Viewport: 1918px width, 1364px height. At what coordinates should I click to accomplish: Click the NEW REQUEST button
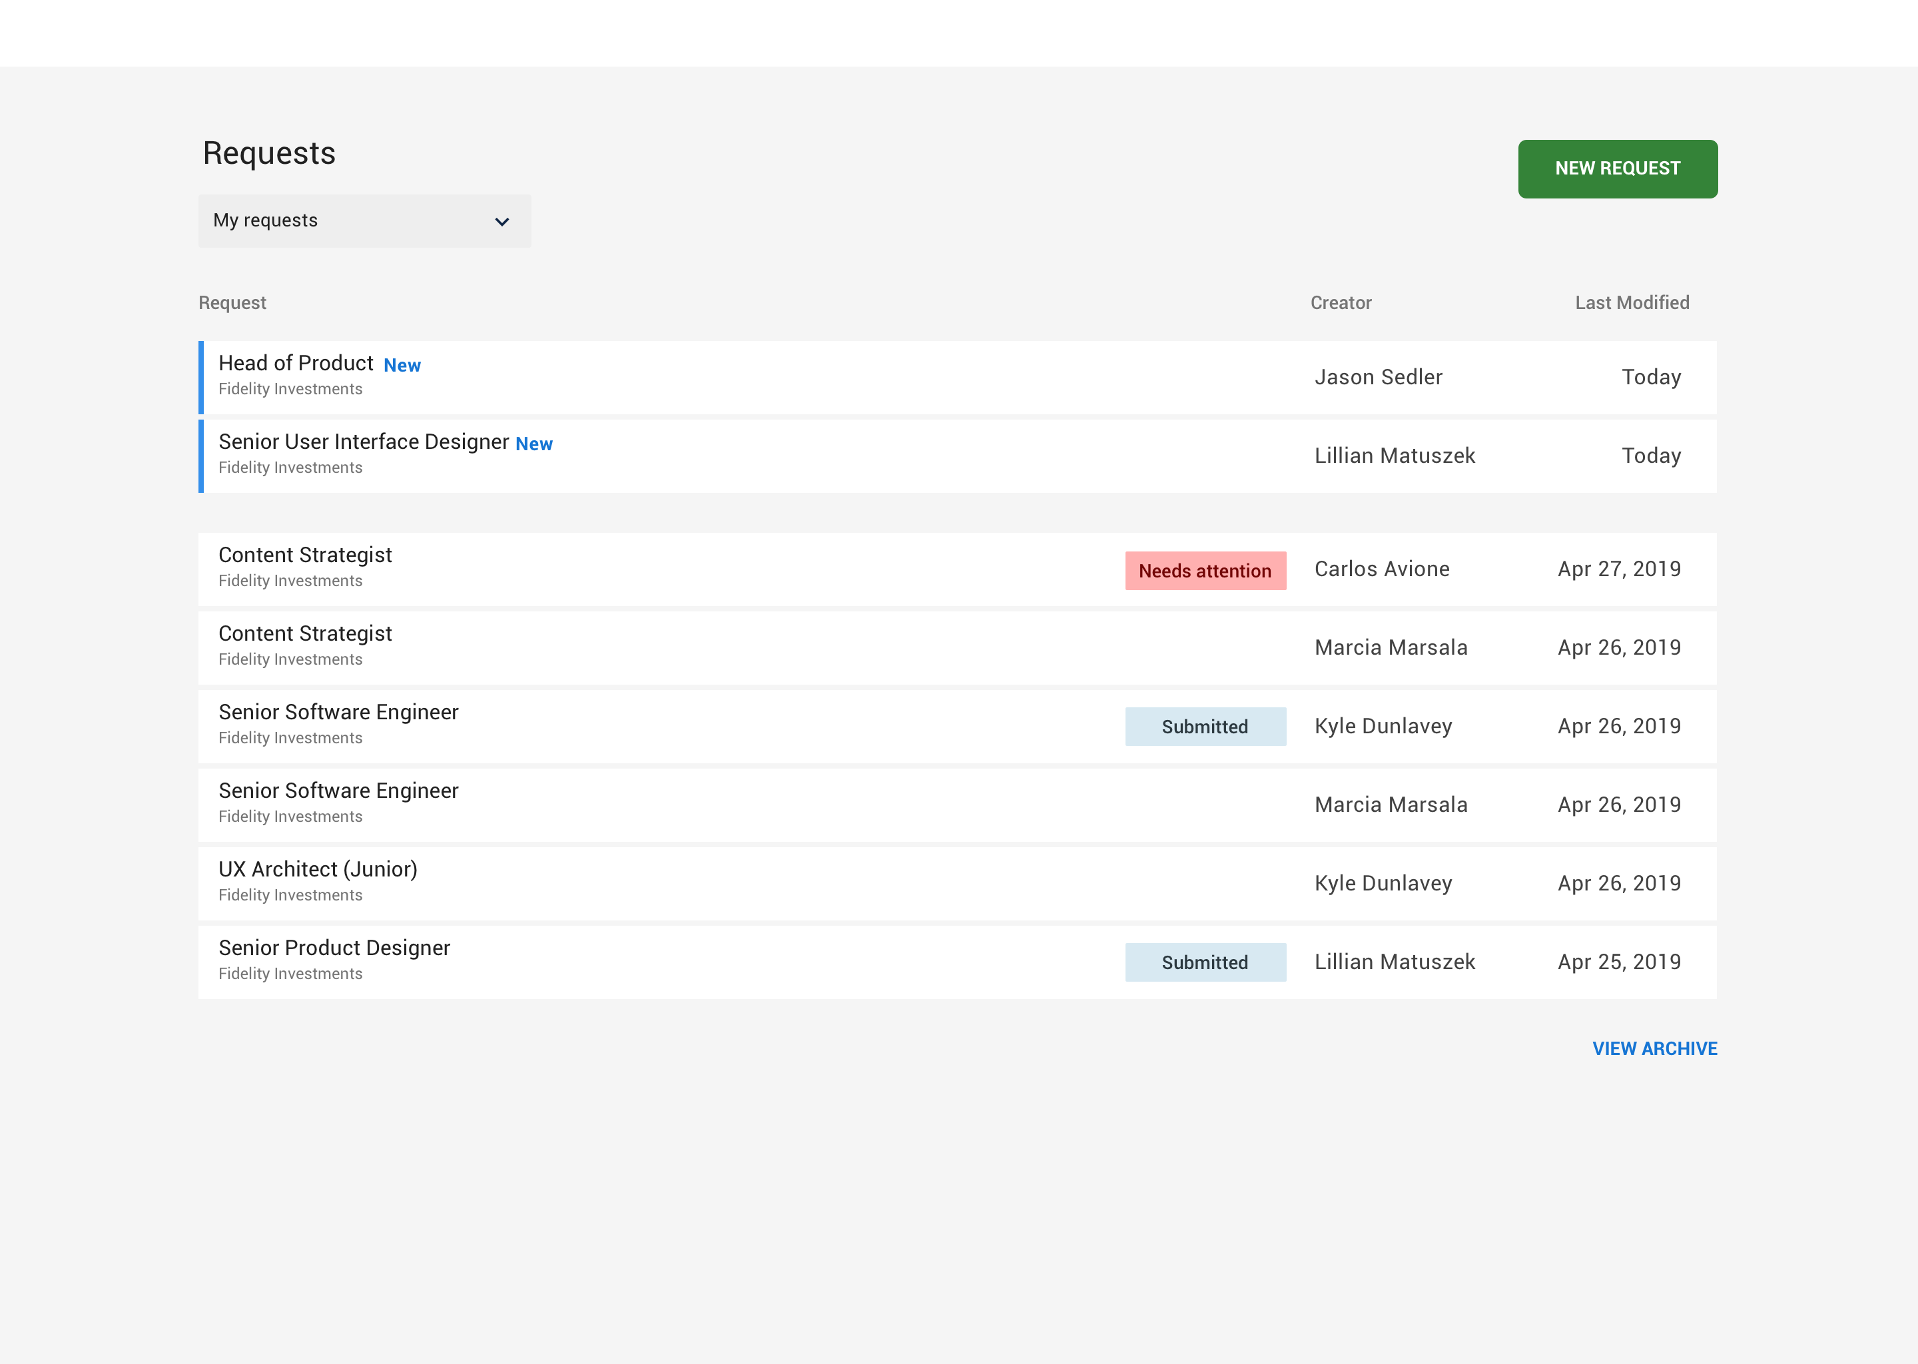[1616, 169]
